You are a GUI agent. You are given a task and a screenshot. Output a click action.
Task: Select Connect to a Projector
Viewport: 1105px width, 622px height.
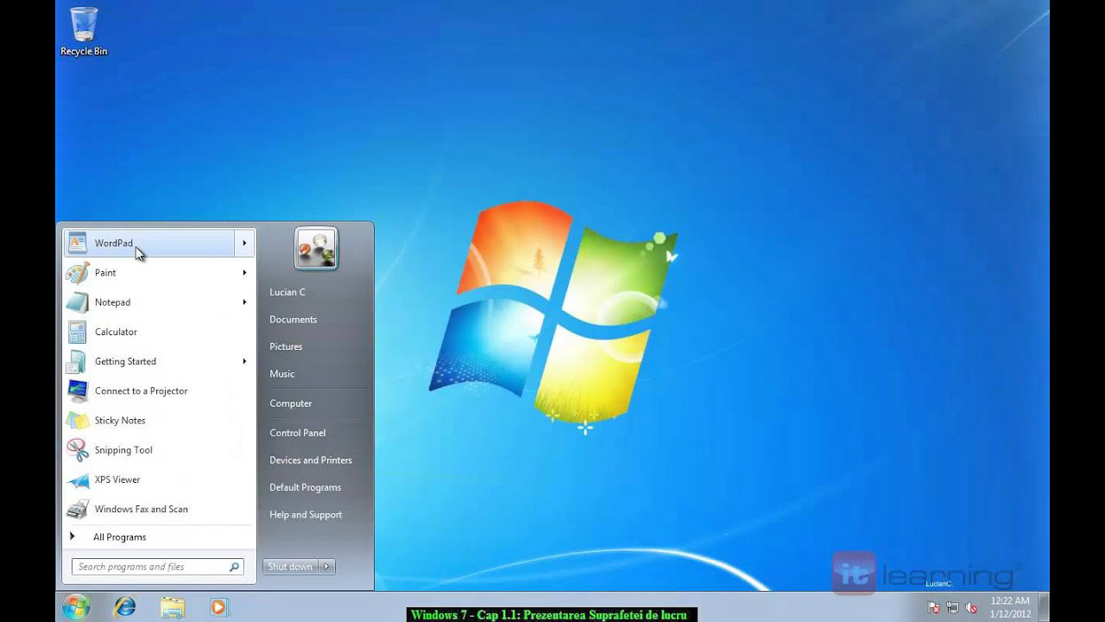[141, 390]
